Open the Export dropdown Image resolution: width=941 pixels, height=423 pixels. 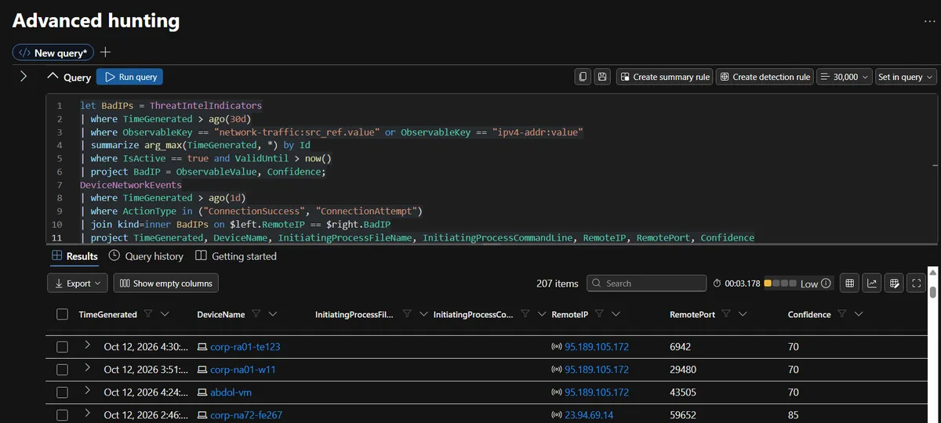click(x=78, y=284)
